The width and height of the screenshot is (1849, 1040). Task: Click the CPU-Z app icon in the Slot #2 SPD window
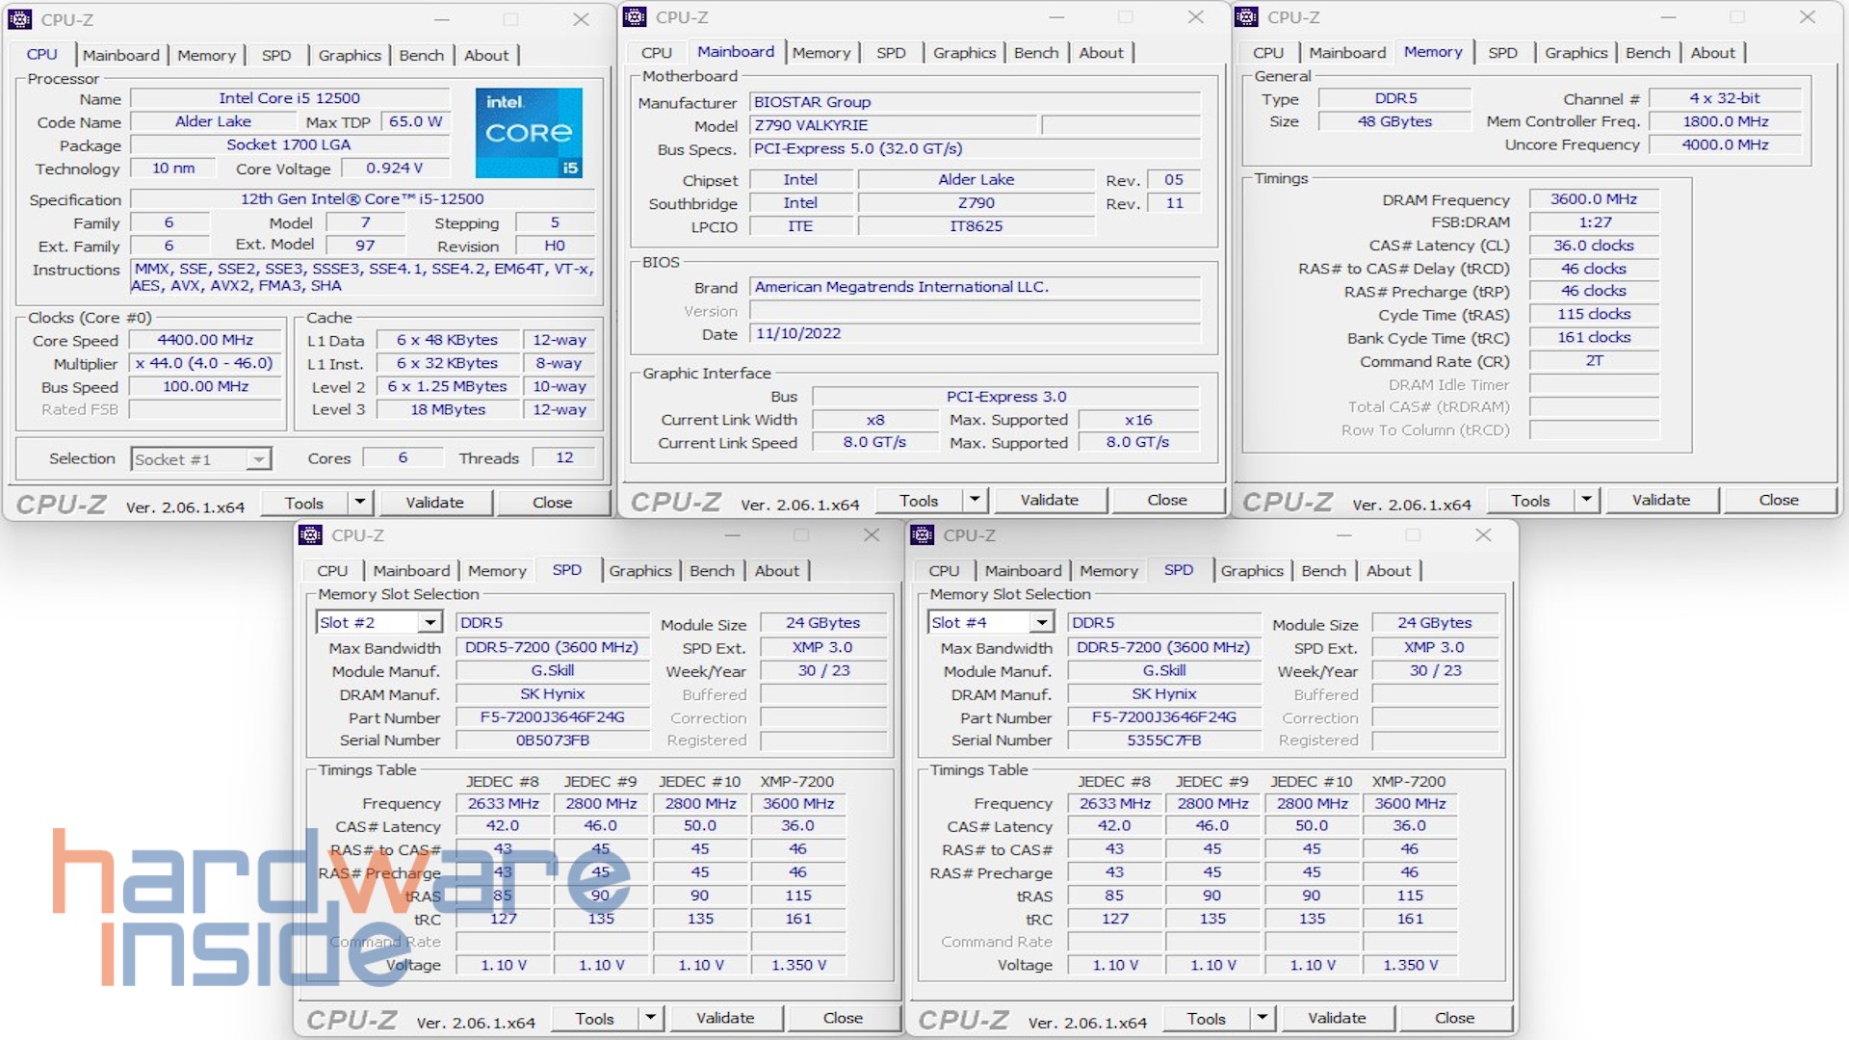[310, 535]
